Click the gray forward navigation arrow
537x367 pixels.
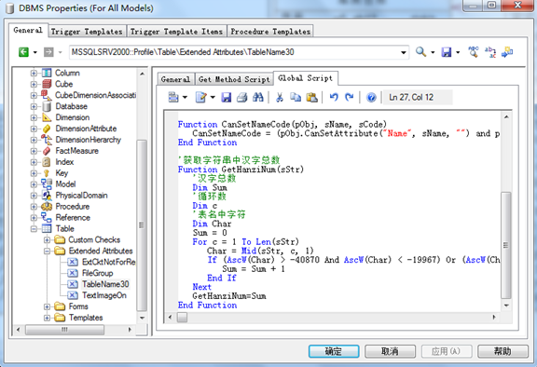click(x=48, y=52)
